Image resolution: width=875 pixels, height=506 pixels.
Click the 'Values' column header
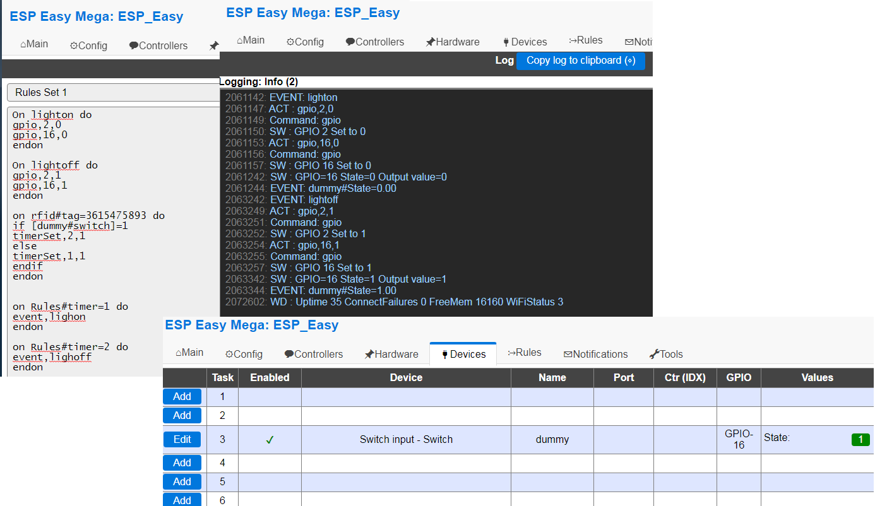[818, 377]
